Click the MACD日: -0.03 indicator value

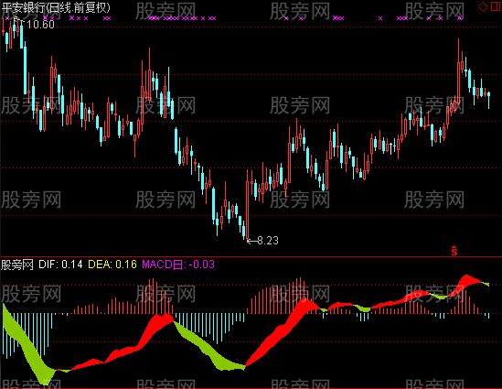(178, 265)
